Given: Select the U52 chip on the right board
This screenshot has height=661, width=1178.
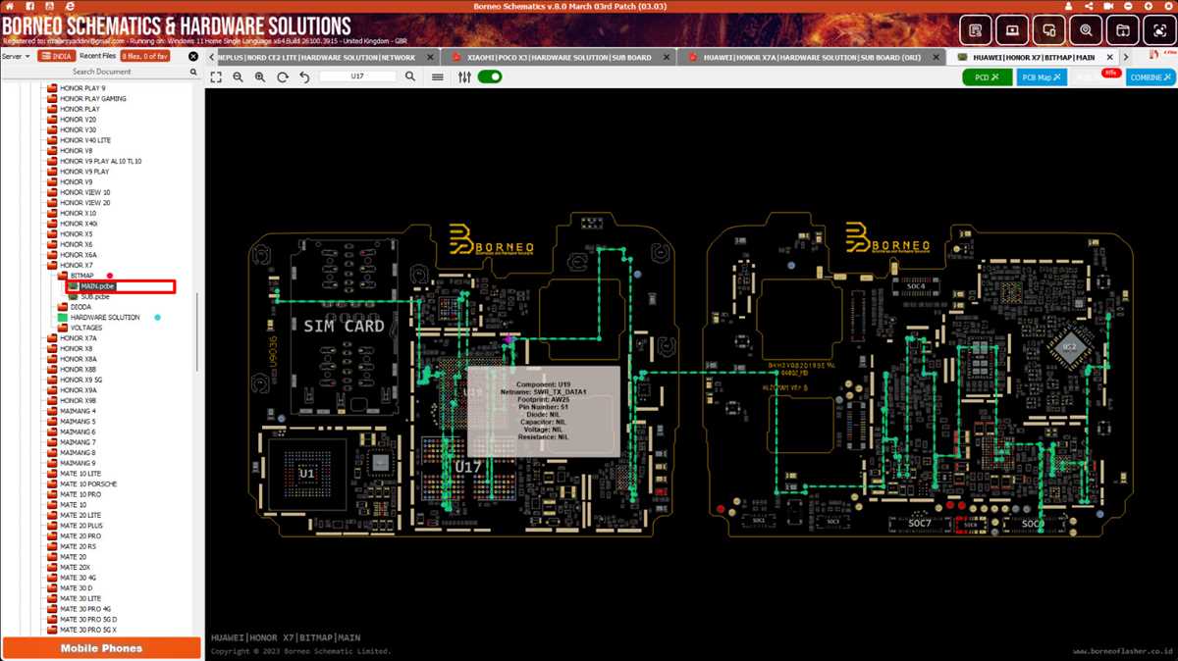Looking at the screenshot, I should pos(1069,346).
